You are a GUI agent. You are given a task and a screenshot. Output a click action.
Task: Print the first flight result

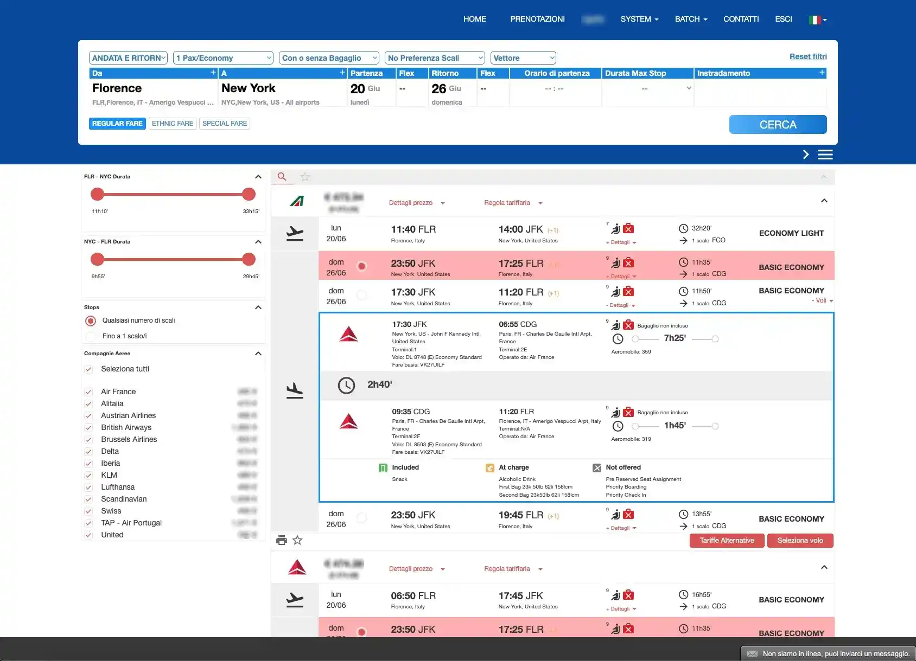281,540
